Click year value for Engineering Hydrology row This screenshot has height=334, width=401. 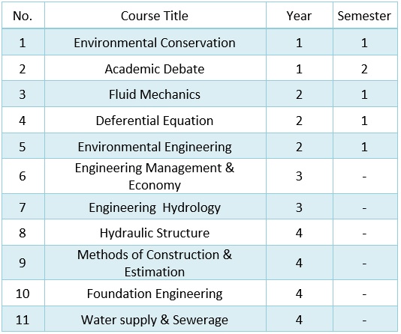click(299, 207)
